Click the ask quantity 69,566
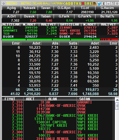Image resolution: width=119 pixels, height=140 pixels. 93,81
